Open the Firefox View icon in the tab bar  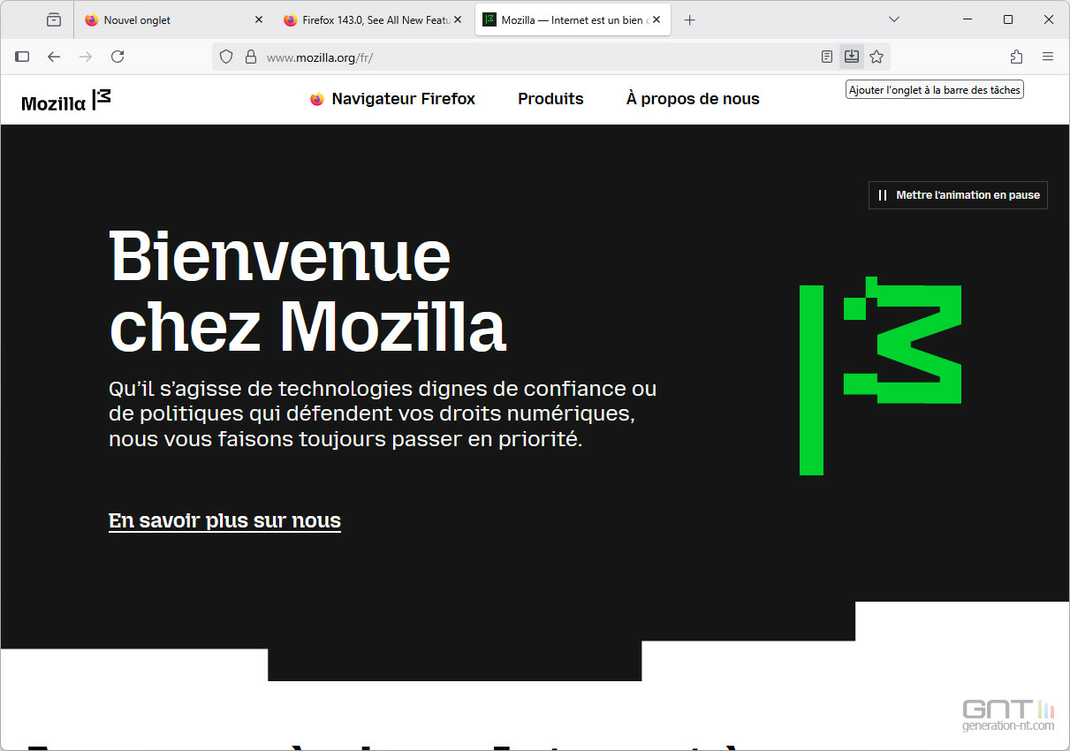[54, 19]
